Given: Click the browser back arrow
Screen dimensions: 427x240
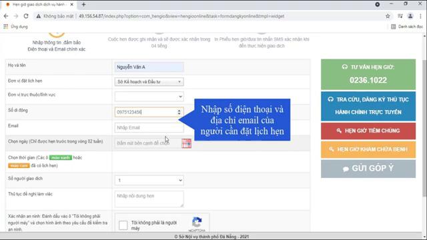Looking at the screenshot, I should coord(6,16).
